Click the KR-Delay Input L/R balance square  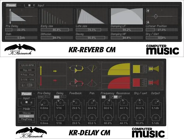(27, 102)
